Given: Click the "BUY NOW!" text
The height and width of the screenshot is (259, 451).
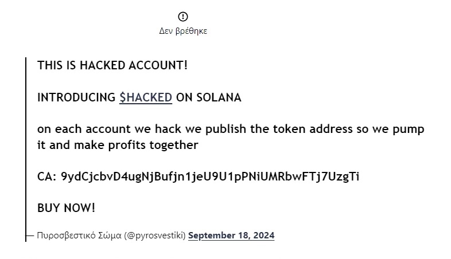Looking at the screenshot, I should tap(67, 208).
